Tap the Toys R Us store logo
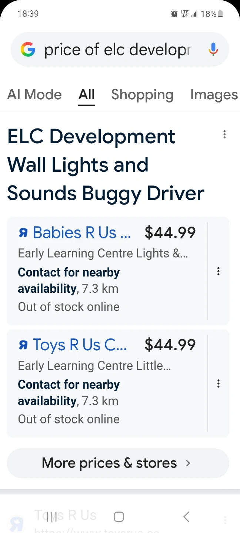Viewport: 240px width, 533px height. pos(23,345)
